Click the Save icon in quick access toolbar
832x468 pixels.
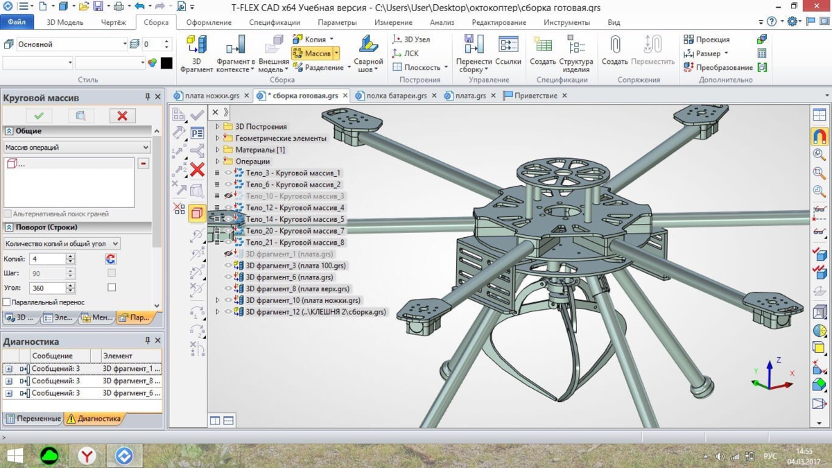pos(98,7)
